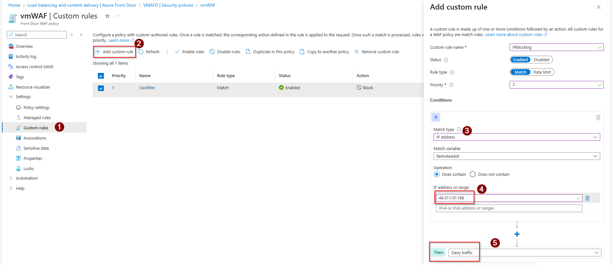The width and height of the screenshot is (612, 265).
Task: Open Policy settings
Action: pyautogui.click(x=36, y=107)
